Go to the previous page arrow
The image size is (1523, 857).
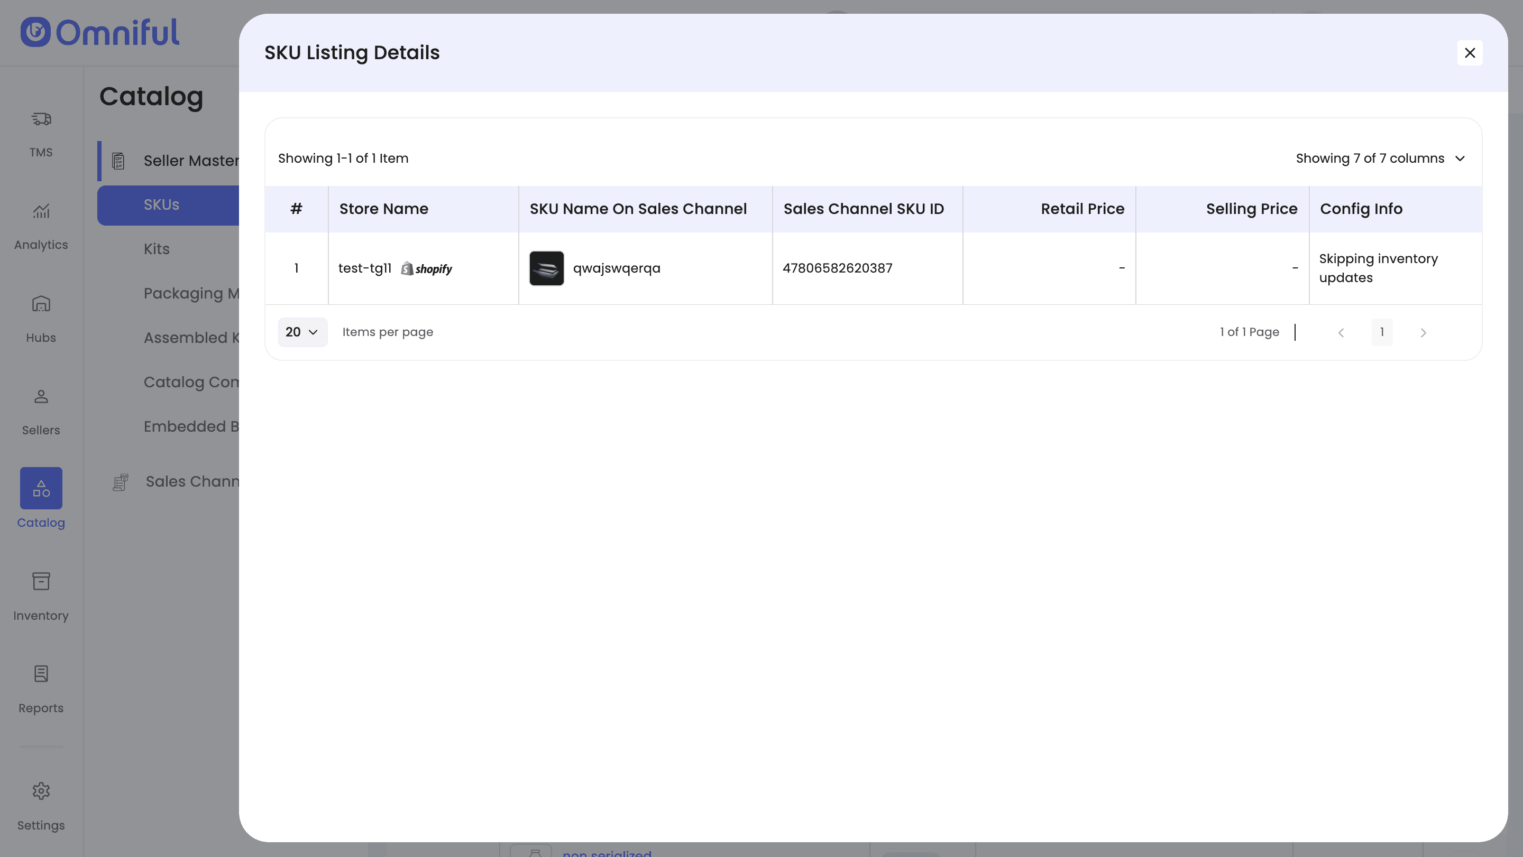tap(1341, 332)
